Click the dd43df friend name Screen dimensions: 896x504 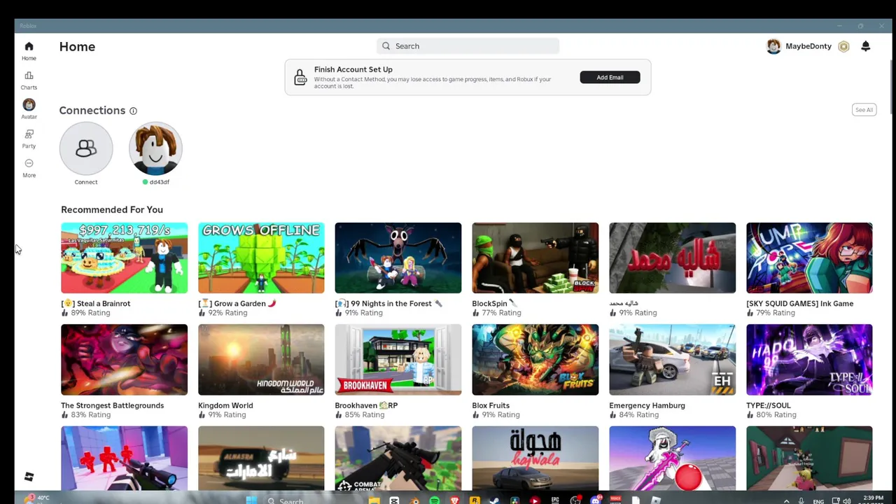[159, 182]
